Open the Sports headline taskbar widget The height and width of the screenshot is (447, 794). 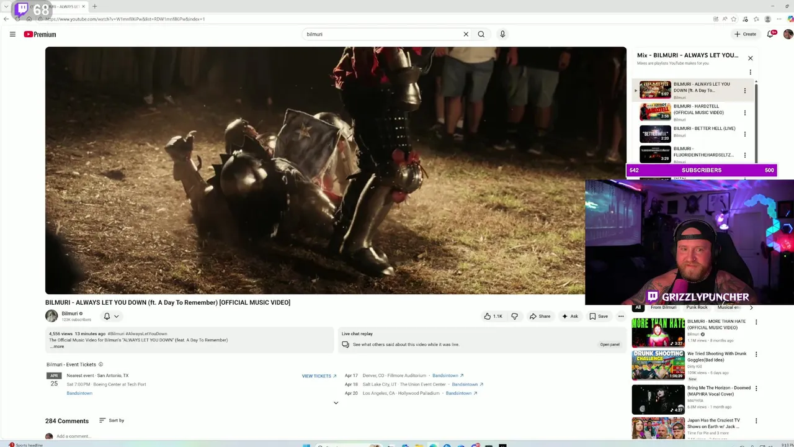pos(25,445)
